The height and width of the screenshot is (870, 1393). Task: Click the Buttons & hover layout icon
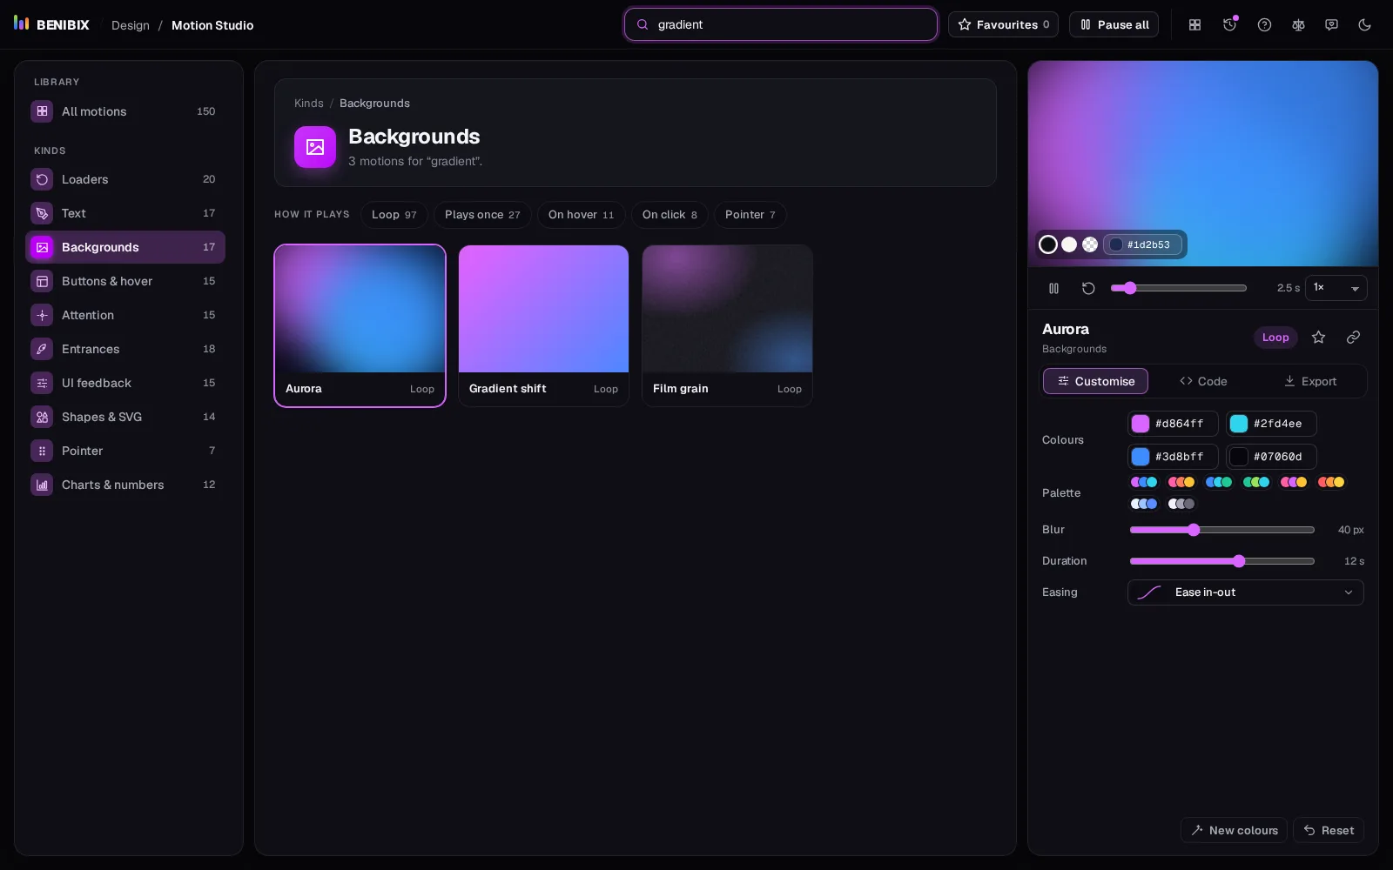[42, 281]
